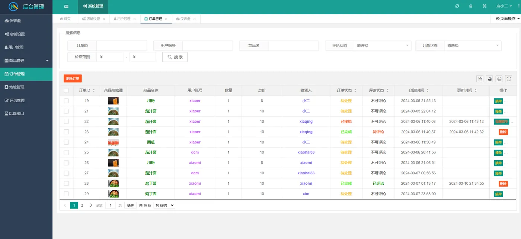Go to page 2 in pagination
The height and width of the screenshot is (239, 521).
[x=82, y=205]
